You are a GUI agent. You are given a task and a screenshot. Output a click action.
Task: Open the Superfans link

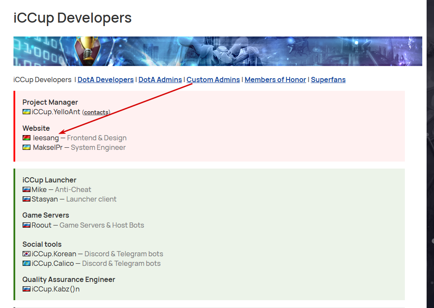pyautogui.click(x=328, y=79)
